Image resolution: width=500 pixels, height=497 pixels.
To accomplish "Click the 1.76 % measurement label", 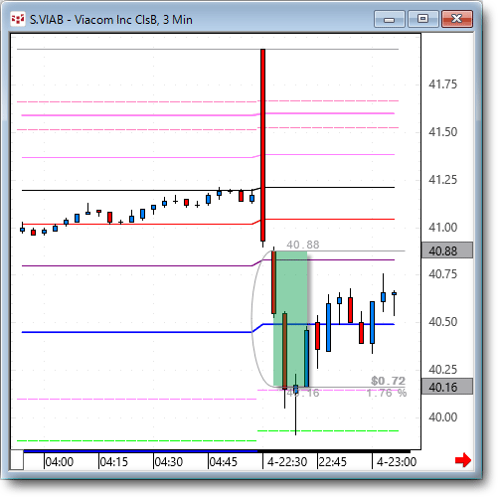I will (387, 394).
